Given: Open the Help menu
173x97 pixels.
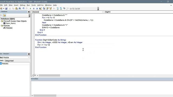Looking at the screenshot, I should point(55,5).
